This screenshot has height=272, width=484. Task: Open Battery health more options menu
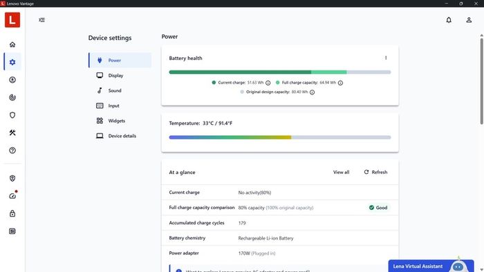(x=386, y=58)
